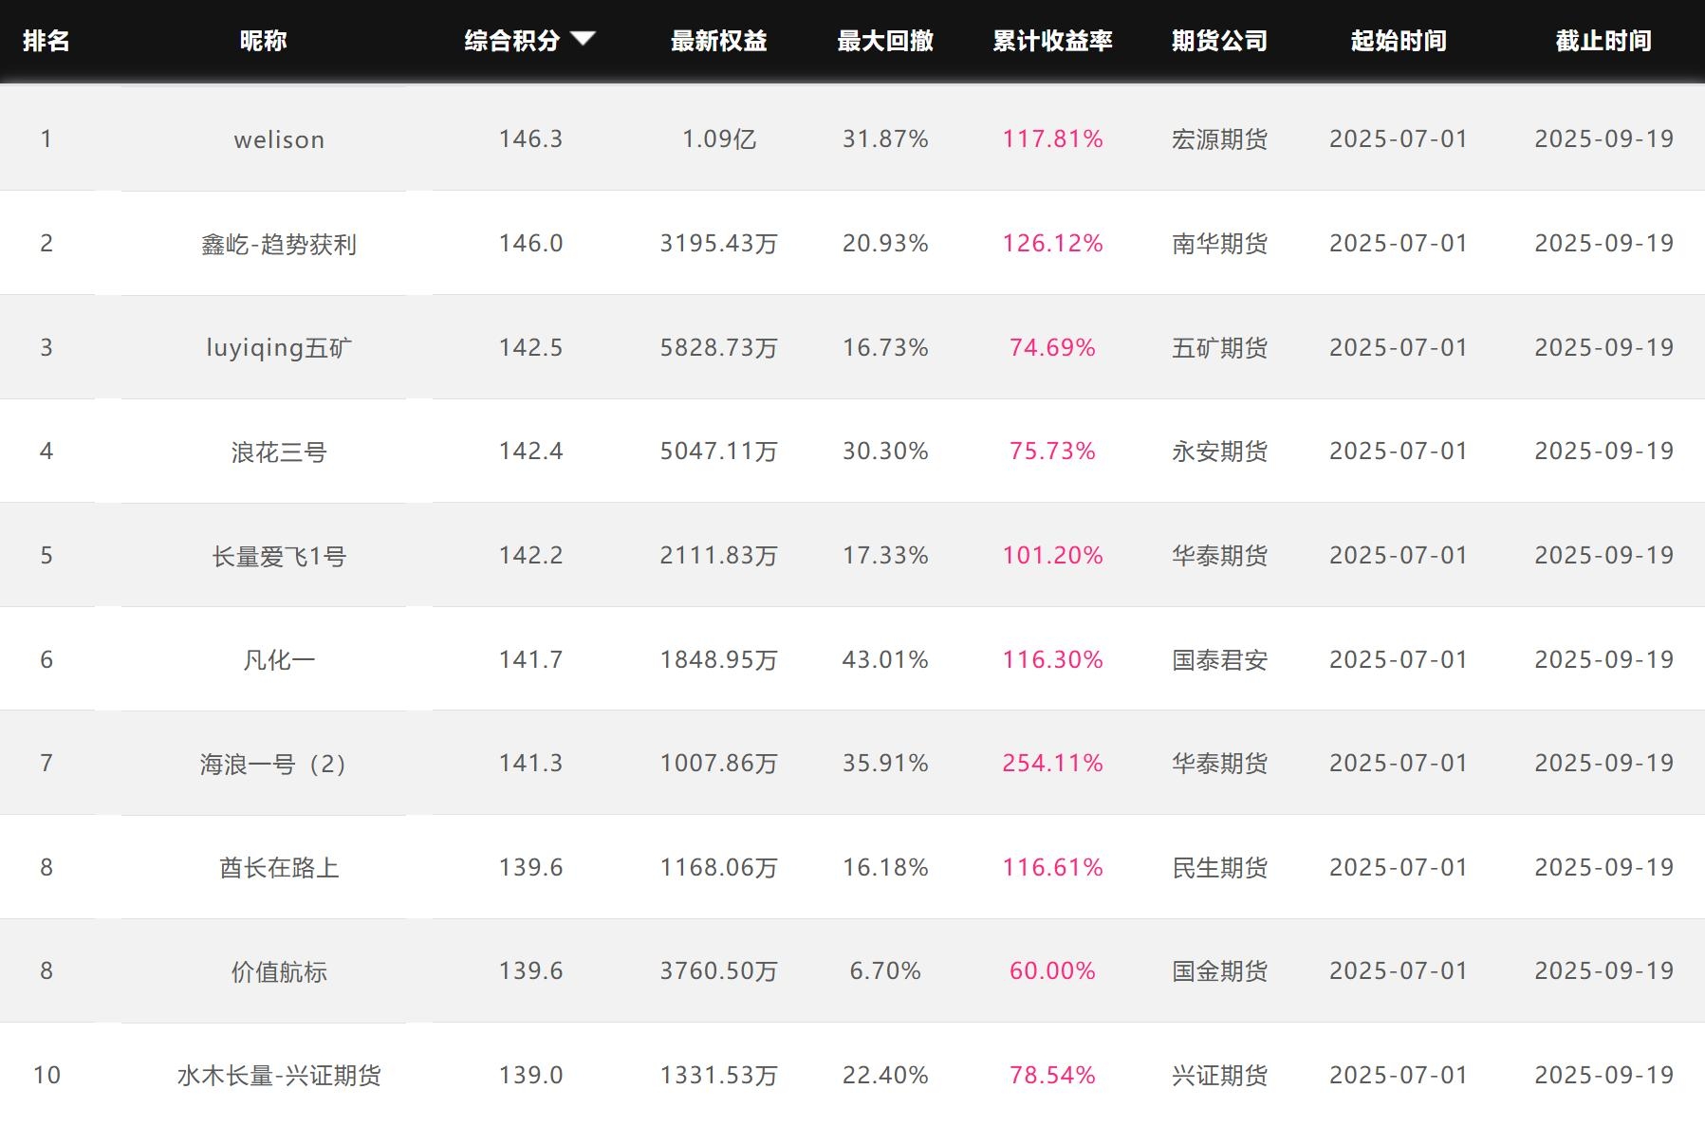Open 鑫屹-趋势获利 nickname link
1705x1126 pixels.
click(279, 245)
